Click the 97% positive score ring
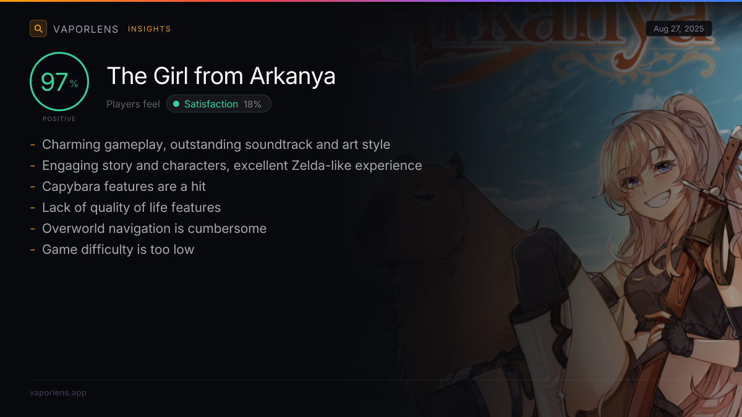 point(59,82)
